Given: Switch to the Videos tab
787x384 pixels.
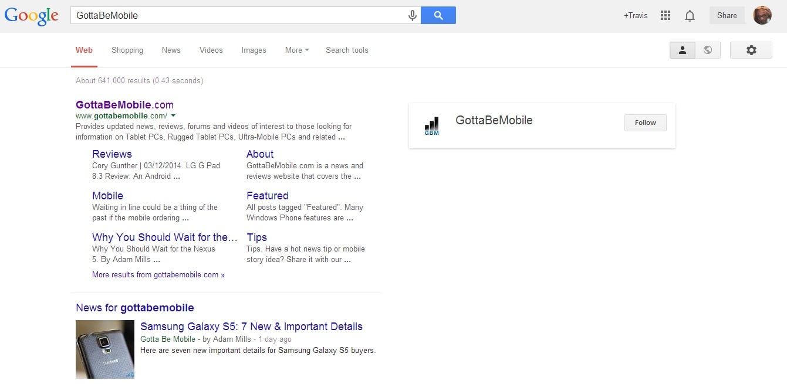Looking at the screenshot, I should [211, 50].
